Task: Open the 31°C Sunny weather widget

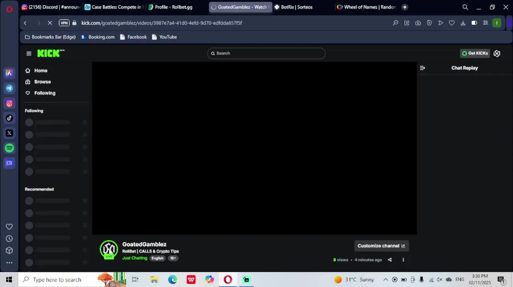Action: click(354, 280)
